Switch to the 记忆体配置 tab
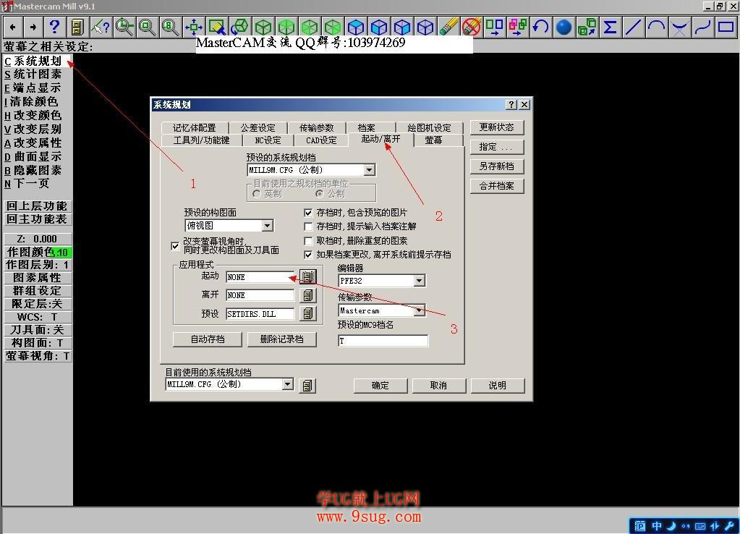The width and height of the screenshot is (740, 534). pos(195,127)
